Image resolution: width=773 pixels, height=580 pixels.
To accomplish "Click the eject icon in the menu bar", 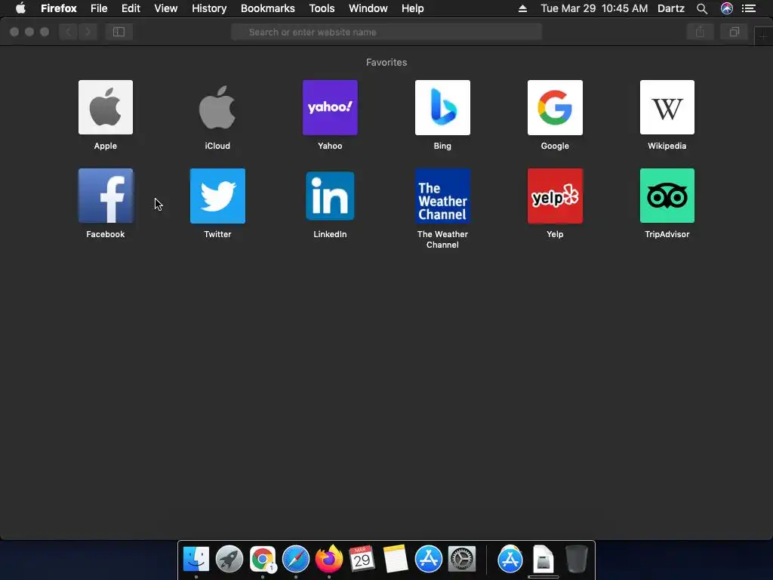I will pos(522,8).
